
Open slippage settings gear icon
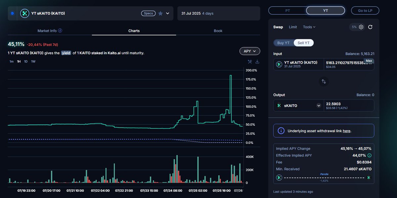pos(361,27)
